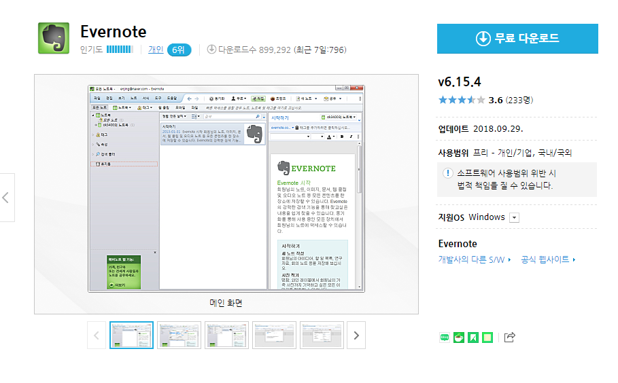Click the 다운로드수 899,292 text

point(254,50)
